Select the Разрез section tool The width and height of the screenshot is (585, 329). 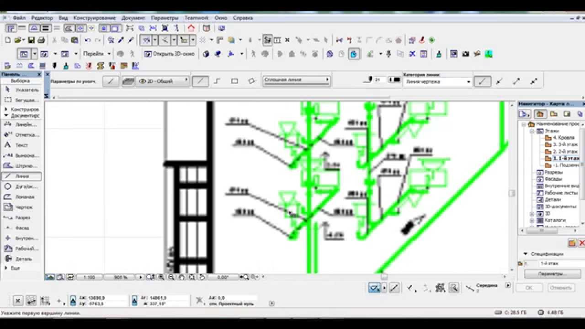pos(22,218)
